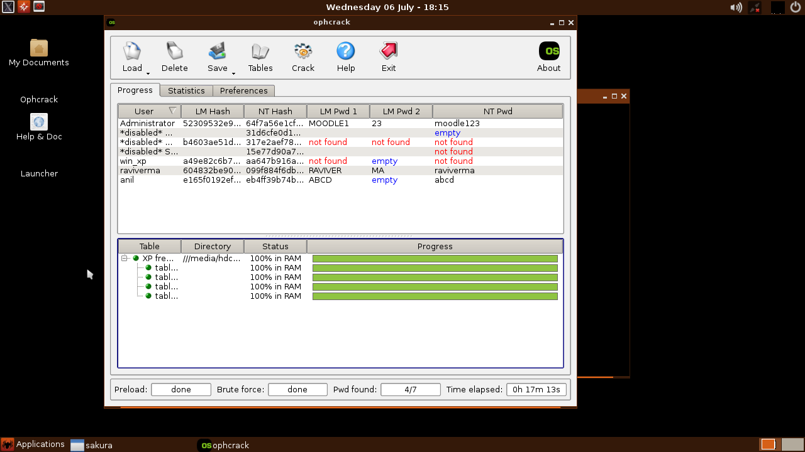This screenshot has height=452, width=805.
Task: Switch to the Statistics tab
Action: click(186, 90)
